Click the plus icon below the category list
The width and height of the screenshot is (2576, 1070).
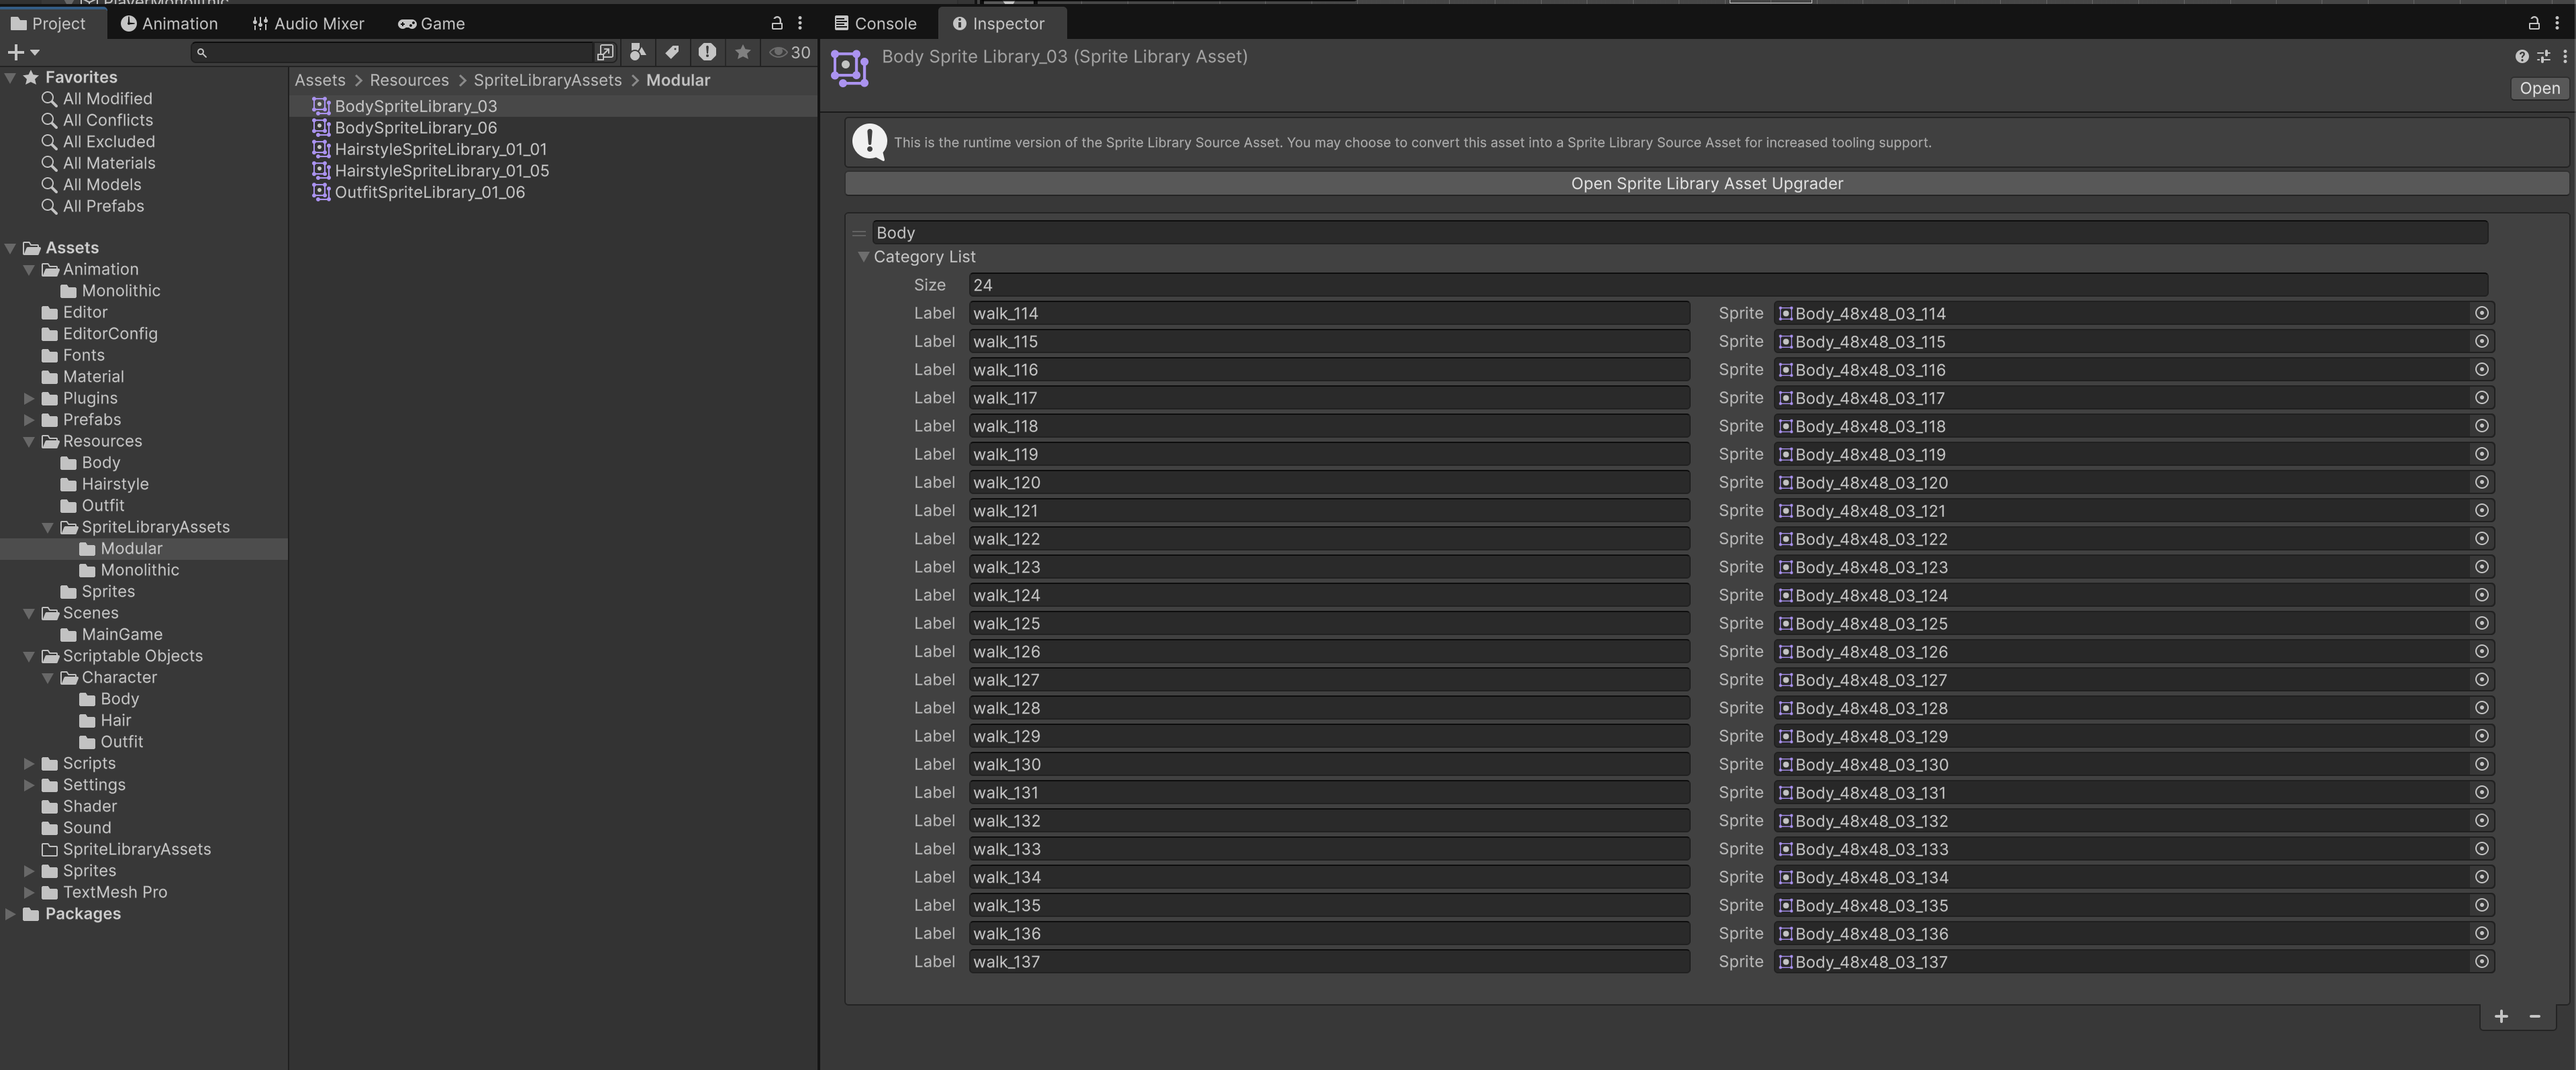pos(2501,1016)
